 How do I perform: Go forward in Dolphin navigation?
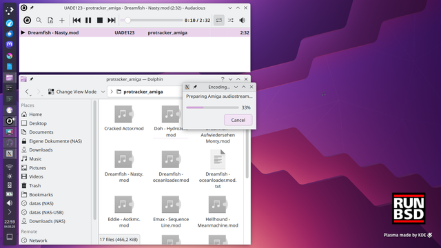click(x=39, y=92)
